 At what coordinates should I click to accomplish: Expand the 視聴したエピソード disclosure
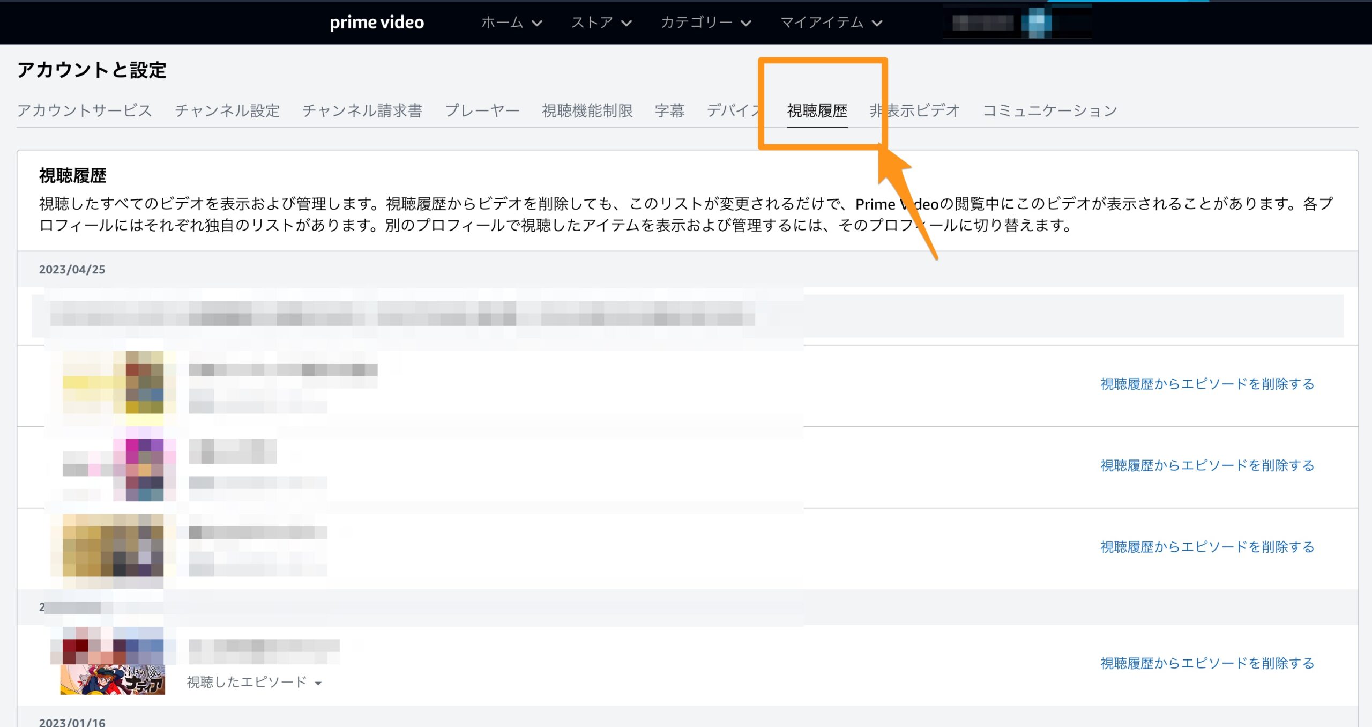(254, 682)
